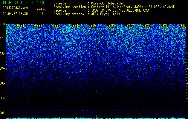Click the 0931 time marker
The height and width of the screenshot is (119, 188).
pos(21,26)
